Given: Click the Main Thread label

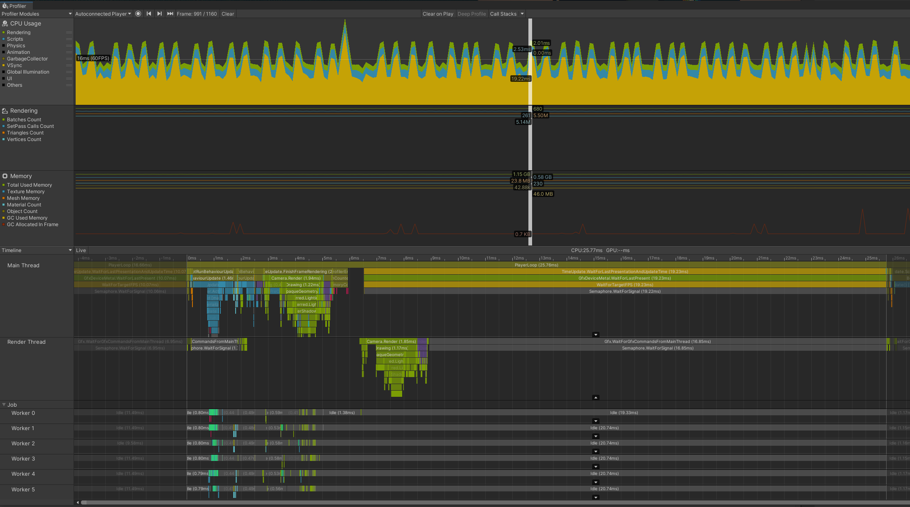Looking at the screenshot, I should pos(23,265).
